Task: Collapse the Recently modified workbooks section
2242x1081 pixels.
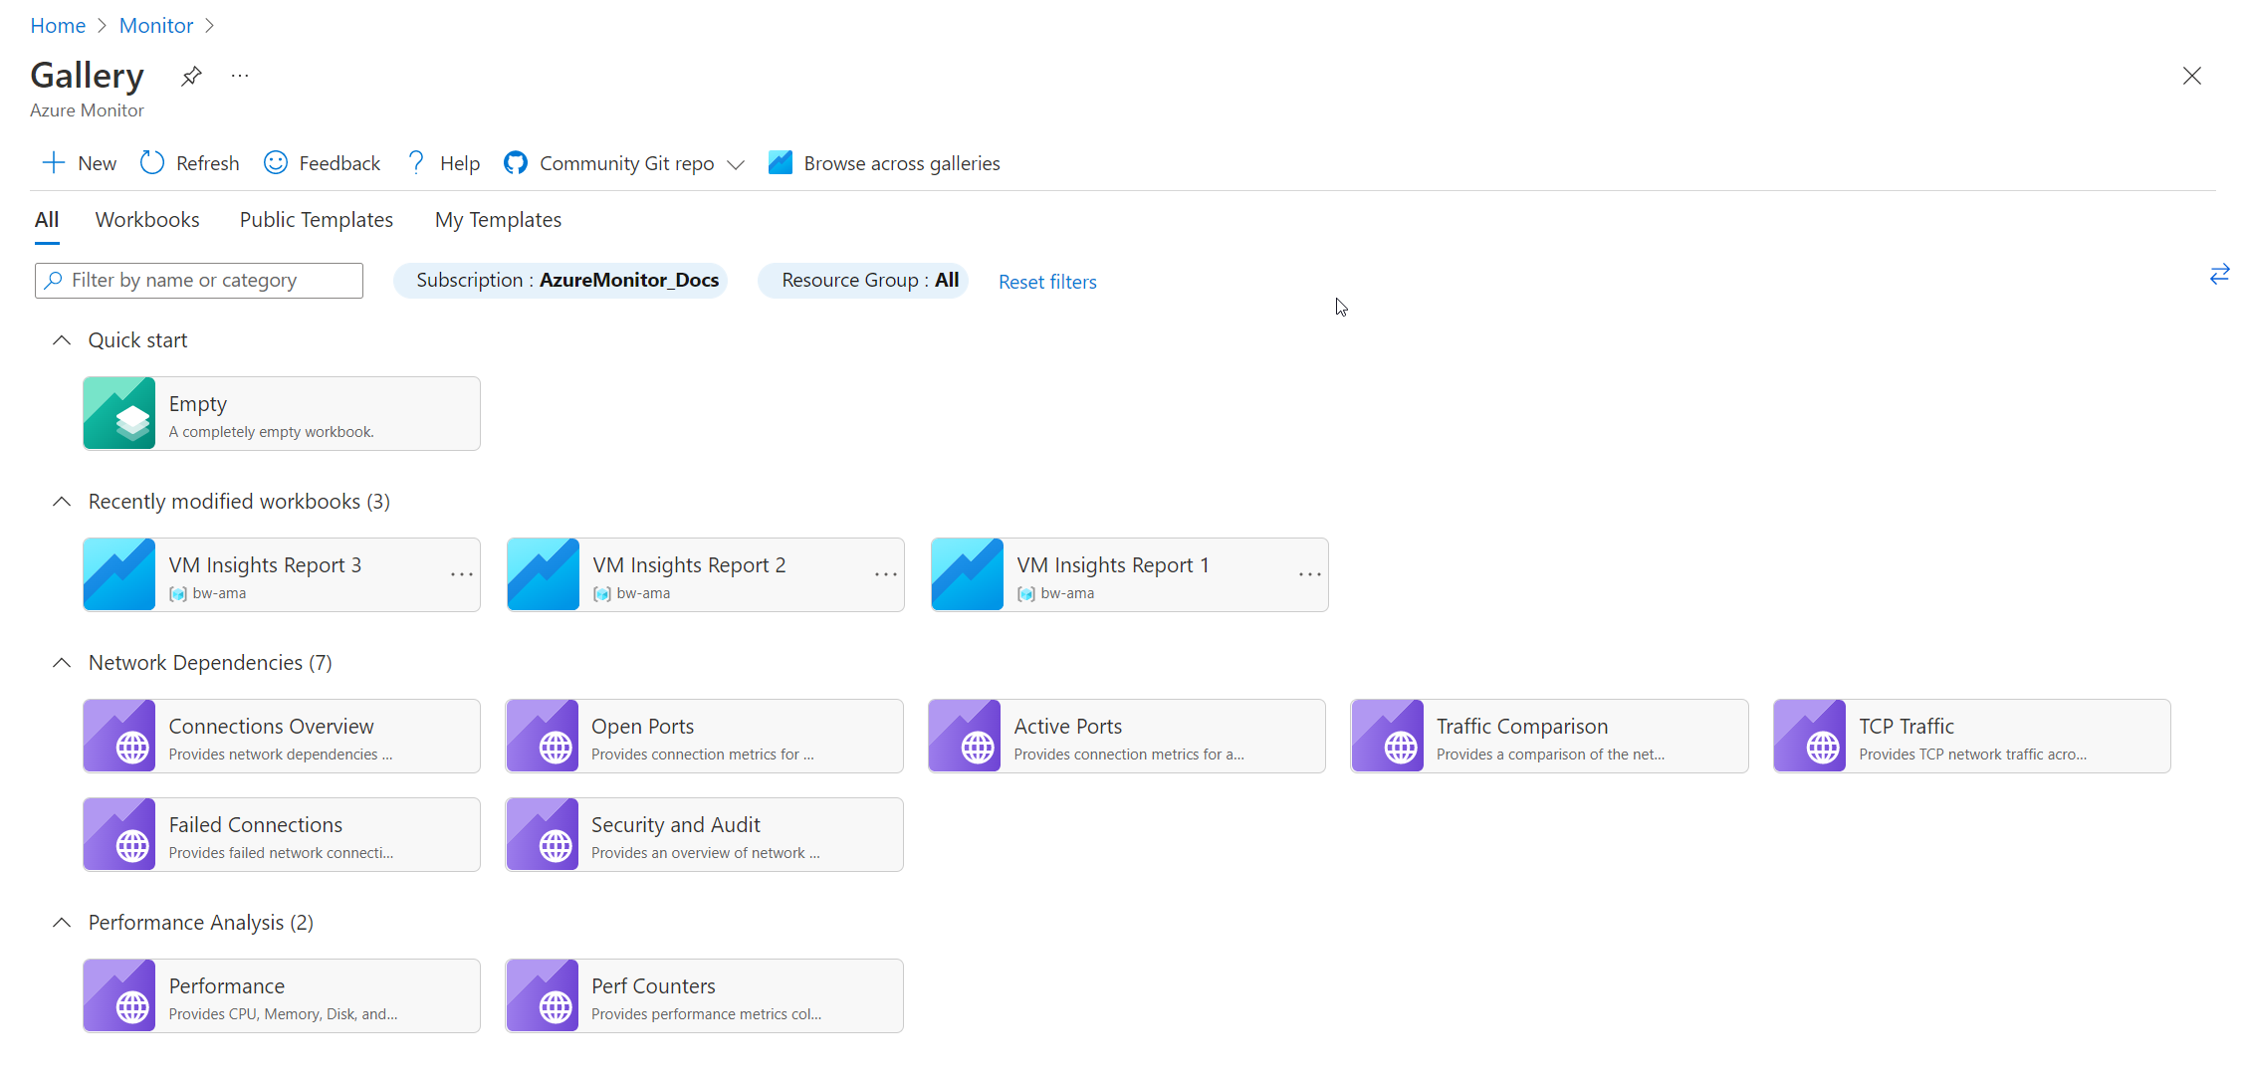Action: (61, 501)
